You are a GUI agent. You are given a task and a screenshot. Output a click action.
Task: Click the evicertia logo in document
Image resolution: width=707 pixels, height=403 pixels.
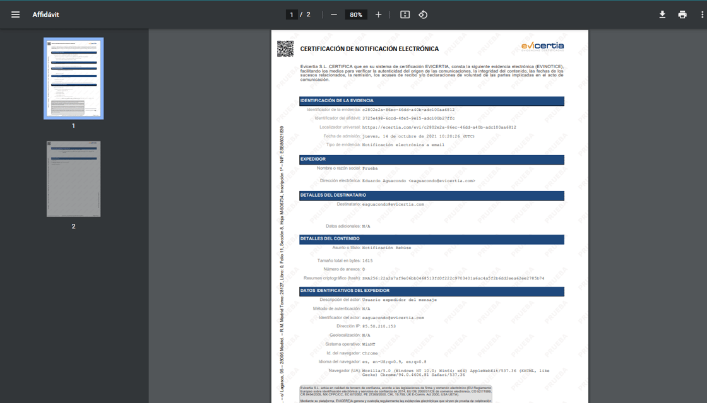542,47
